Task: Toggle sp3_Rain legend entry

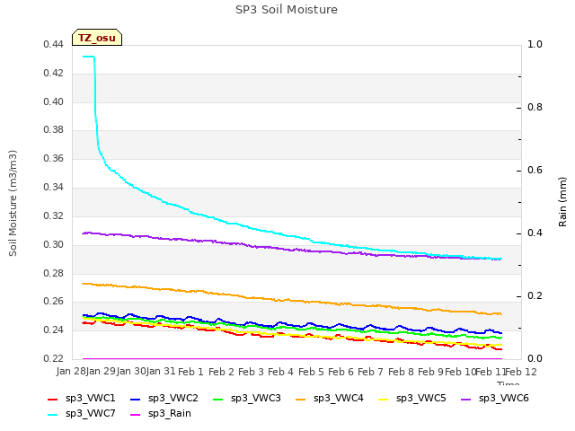Action: (161, 414)
